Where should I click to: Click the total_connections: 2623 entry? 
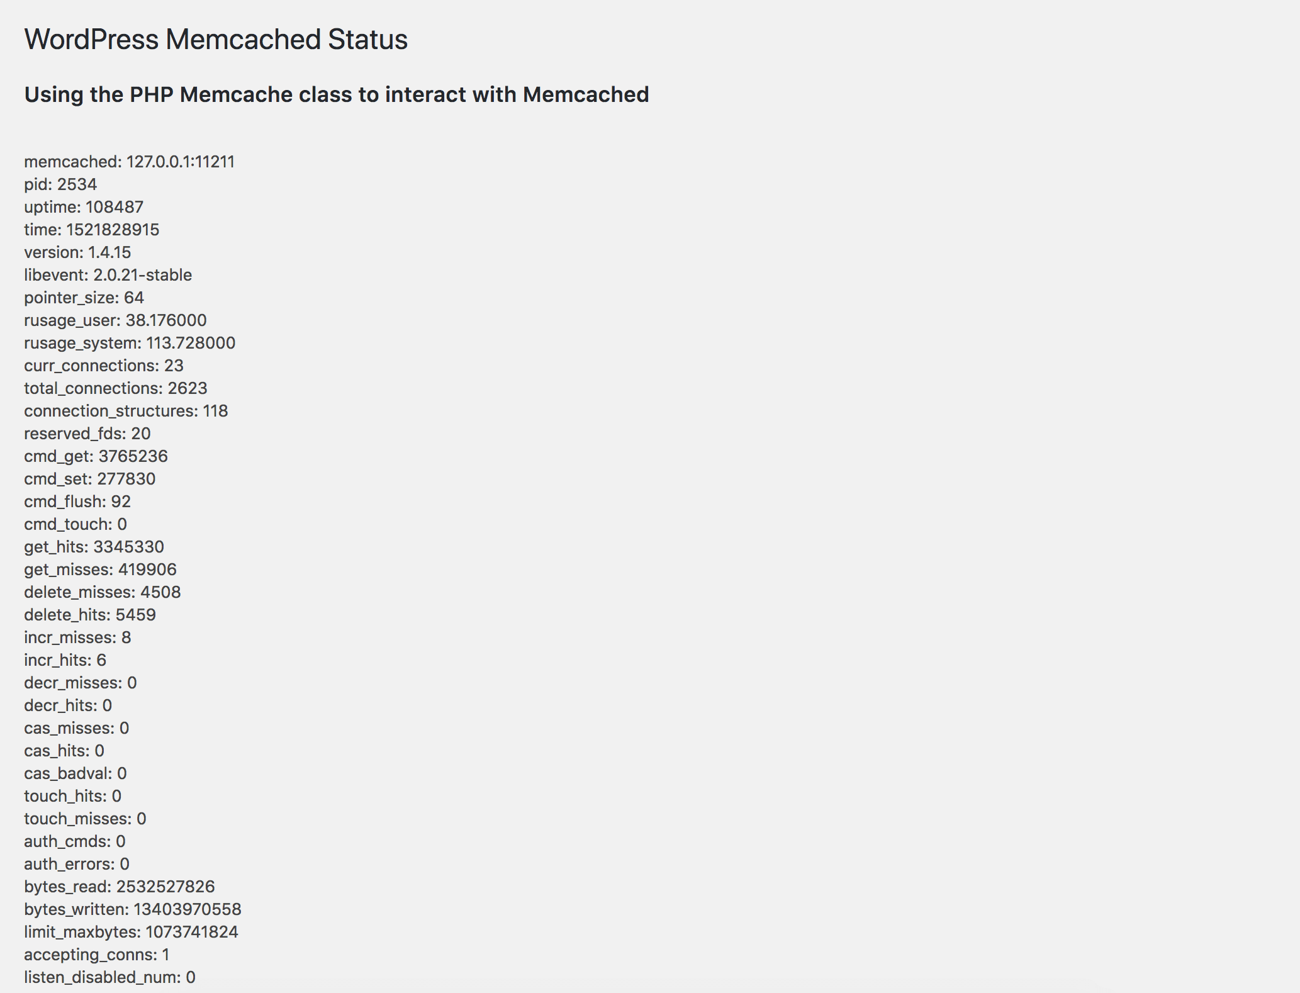(116, 388)
